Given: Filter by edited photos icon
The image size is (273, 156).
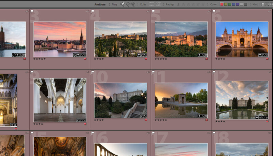Looking at the screenshot, I should [x=152, y=4].
